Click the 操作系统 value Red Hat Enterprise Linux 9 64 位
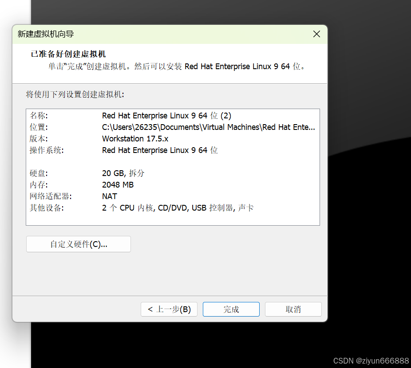 click(x=160, y=150)
